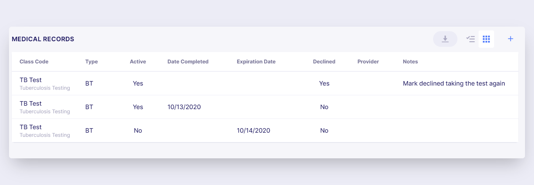The image size is (534, 185).
Task: Sort by Expiration Date column header
Action: click(x=256, y=62)
